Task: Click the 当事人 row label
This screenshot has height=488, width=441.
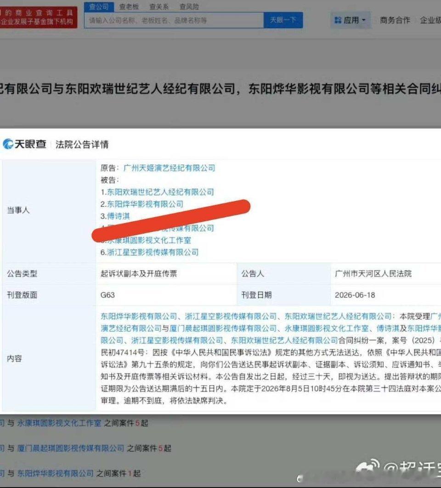Action: point(18,210)
